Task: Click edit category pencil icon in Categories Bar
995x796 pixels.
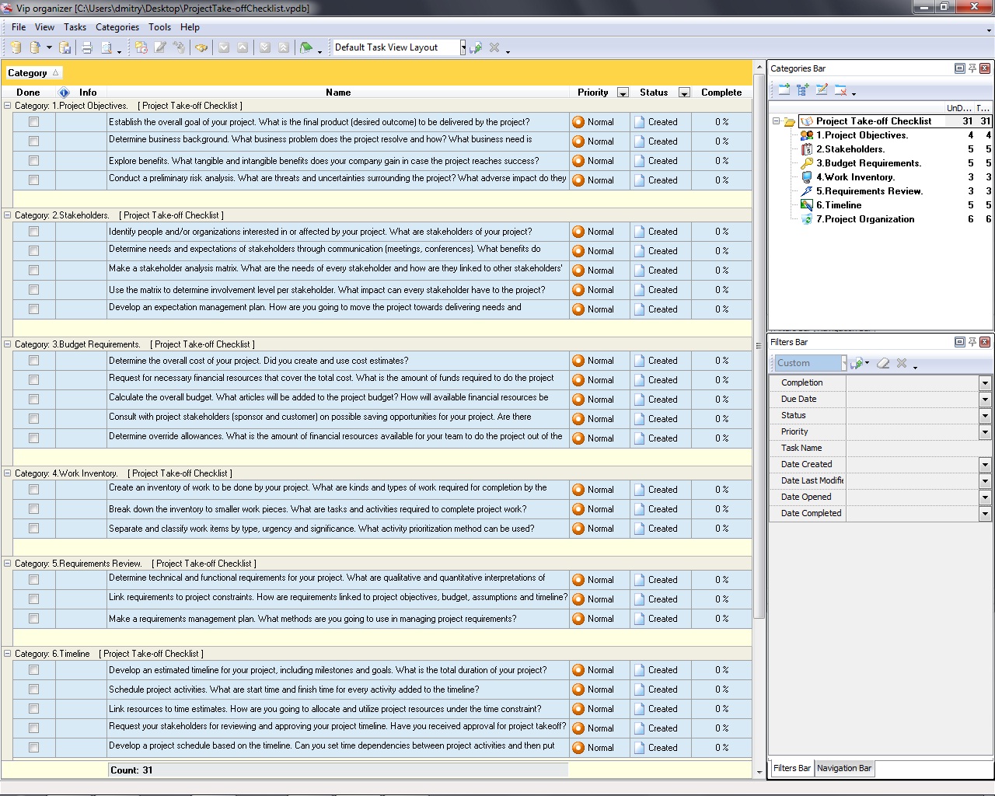Action: pos(822,90)
